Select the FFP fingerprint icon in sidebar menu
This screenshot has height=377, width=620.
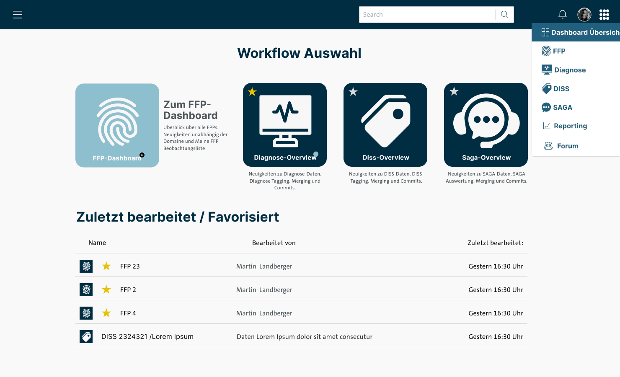click(x=547, y=51)
